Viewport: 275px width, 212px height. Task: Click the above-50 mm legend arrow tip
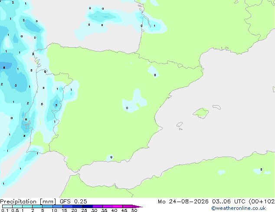pos(137,206)
